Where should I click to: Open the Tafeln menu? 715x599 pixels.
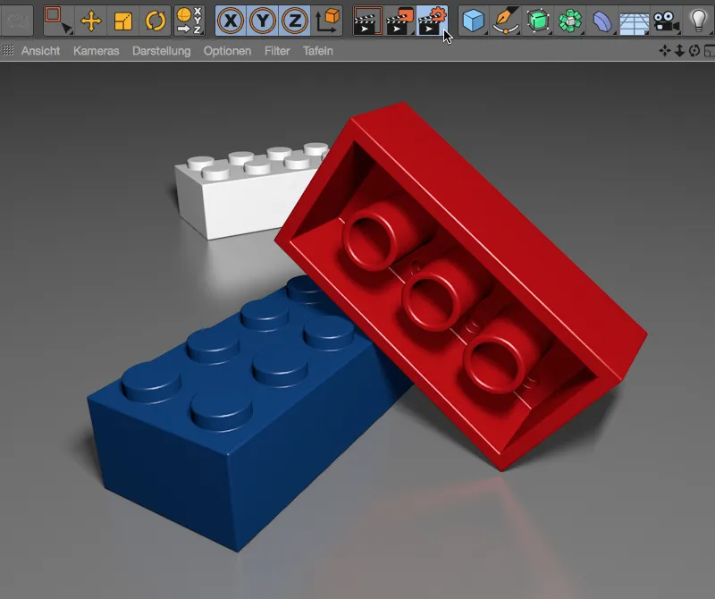click(318, 51)
